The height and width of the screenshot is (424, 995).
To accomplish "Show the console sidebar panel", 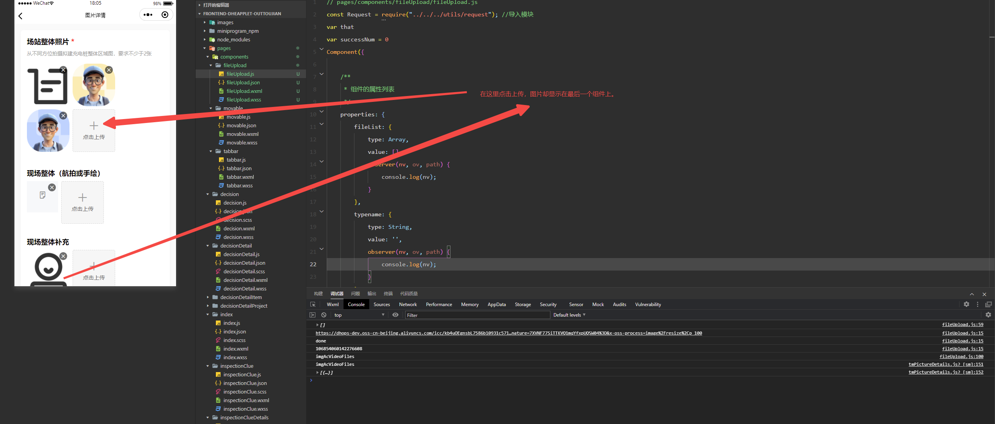I will pos(312,315).
